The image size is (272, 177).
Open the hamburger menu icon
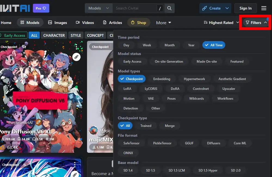(x=264, y=8)
